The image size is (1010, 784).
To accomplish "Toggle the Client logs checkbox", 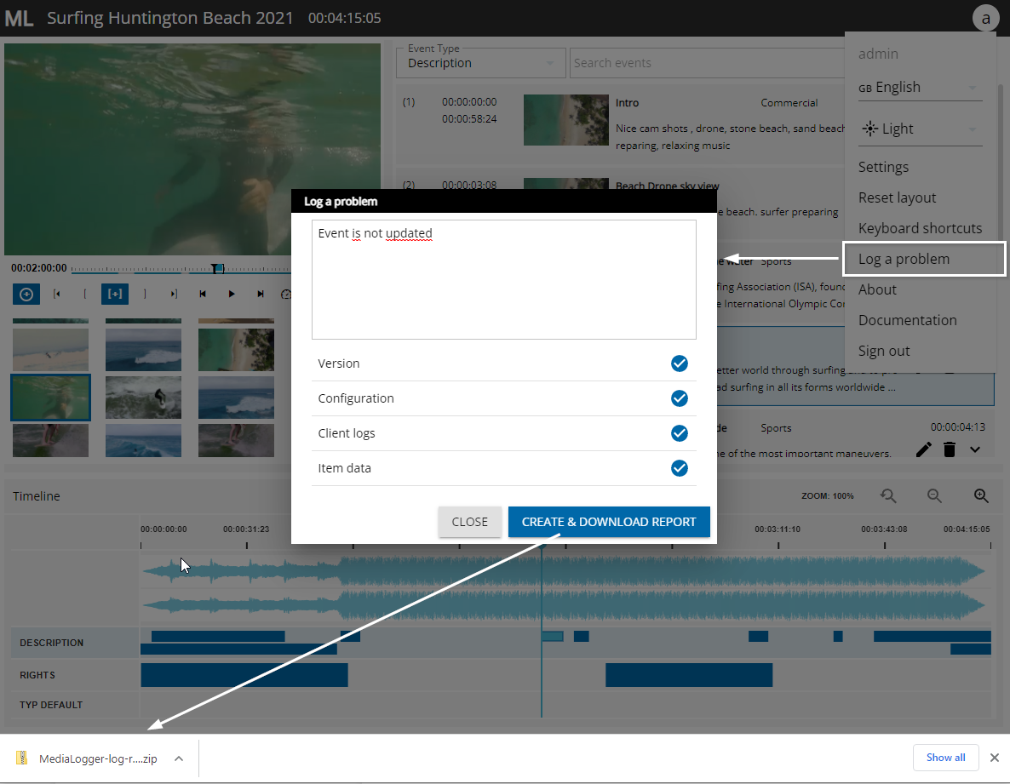I will click(x=679, y=433).
